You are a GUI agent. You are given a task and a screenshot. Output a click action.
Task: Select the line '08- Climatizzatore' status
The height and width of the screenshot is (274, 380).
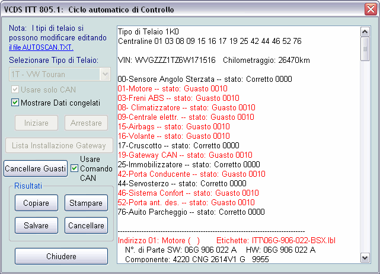click(x=186, y=107)
